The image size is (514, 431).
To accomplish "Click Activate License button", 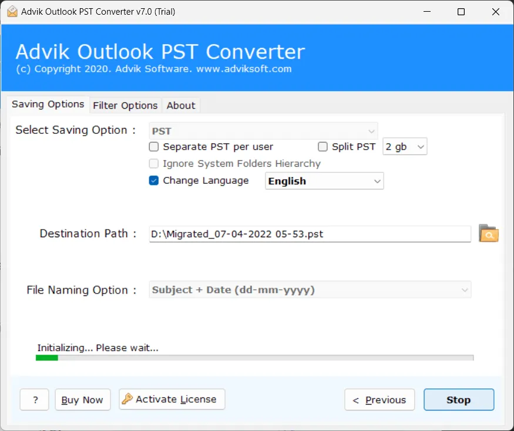I will coord(172,399).
